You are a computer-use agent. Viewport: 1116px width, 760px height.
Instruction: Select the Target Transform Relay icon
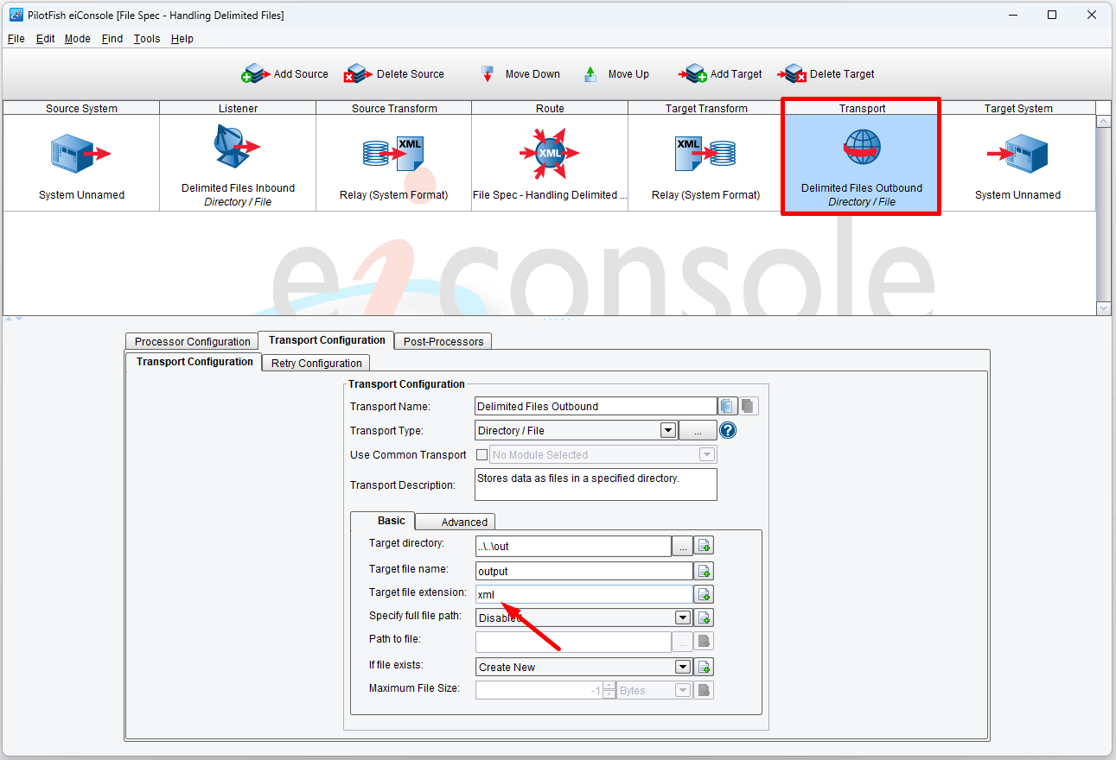tap(705, 154)
